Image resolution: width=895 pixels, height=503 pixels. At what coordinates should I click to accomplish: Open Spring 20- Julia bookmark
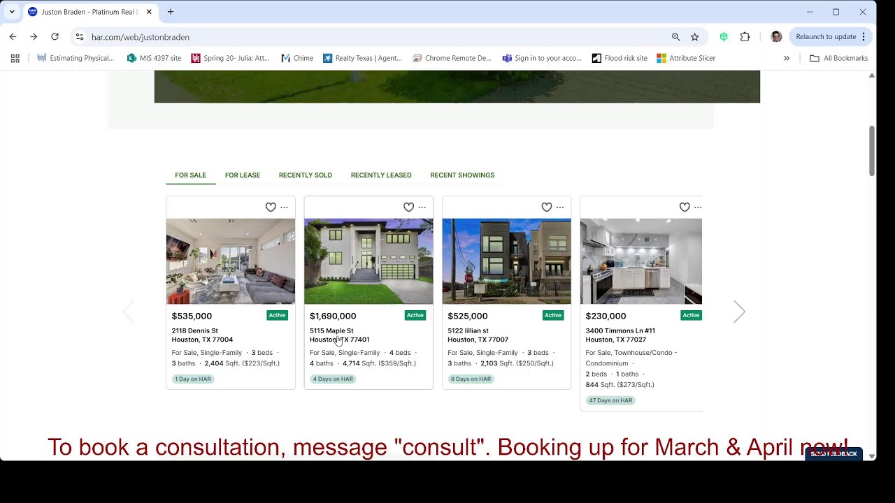coord(231,59)
